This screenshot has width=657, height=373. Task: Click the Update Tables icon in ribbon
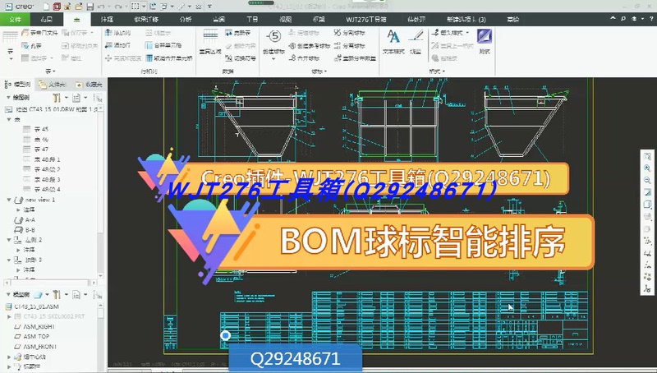pyautogui.click(x=228, y=33)
